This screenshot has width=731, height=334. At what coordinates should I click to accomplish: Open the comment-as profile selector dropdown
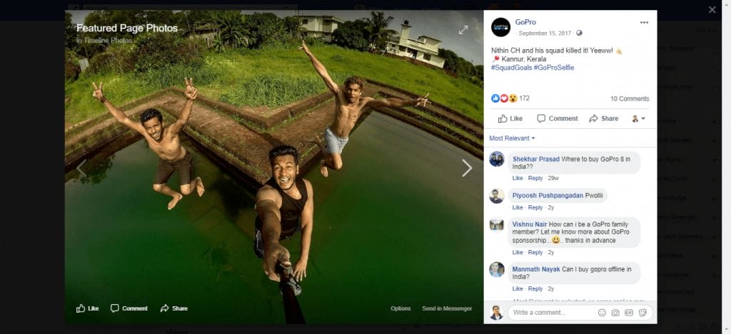638,118
